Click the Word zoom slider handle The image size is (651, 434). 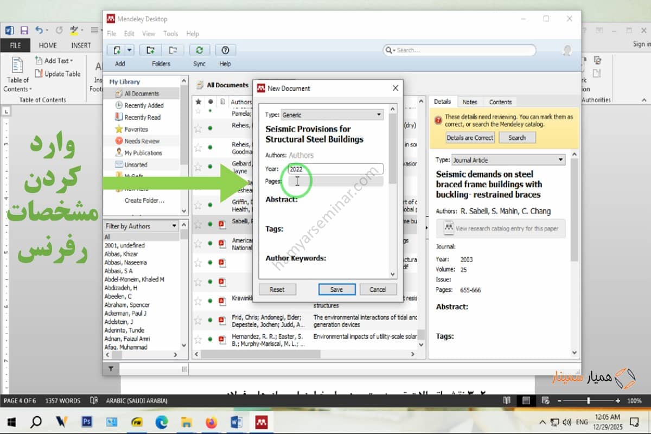(x=589, y=400)
